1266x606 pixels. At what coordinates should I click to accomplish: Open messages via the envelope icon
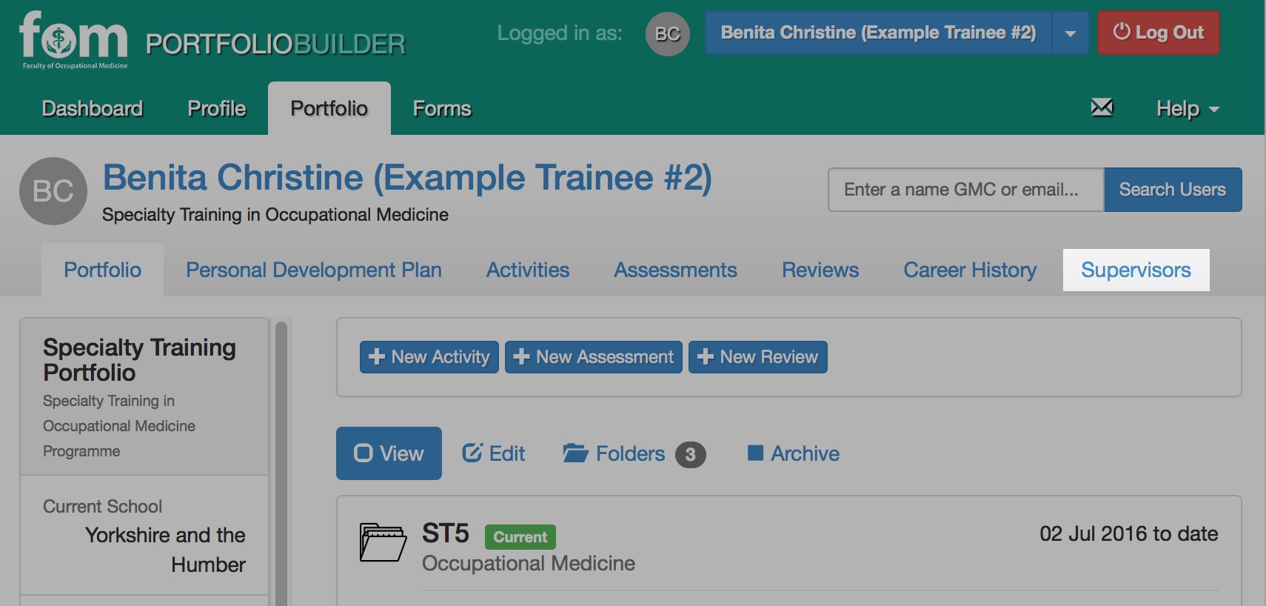1102,107
